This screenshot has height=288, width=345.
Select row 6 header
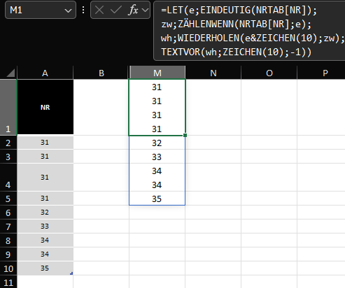click(8, 213)
